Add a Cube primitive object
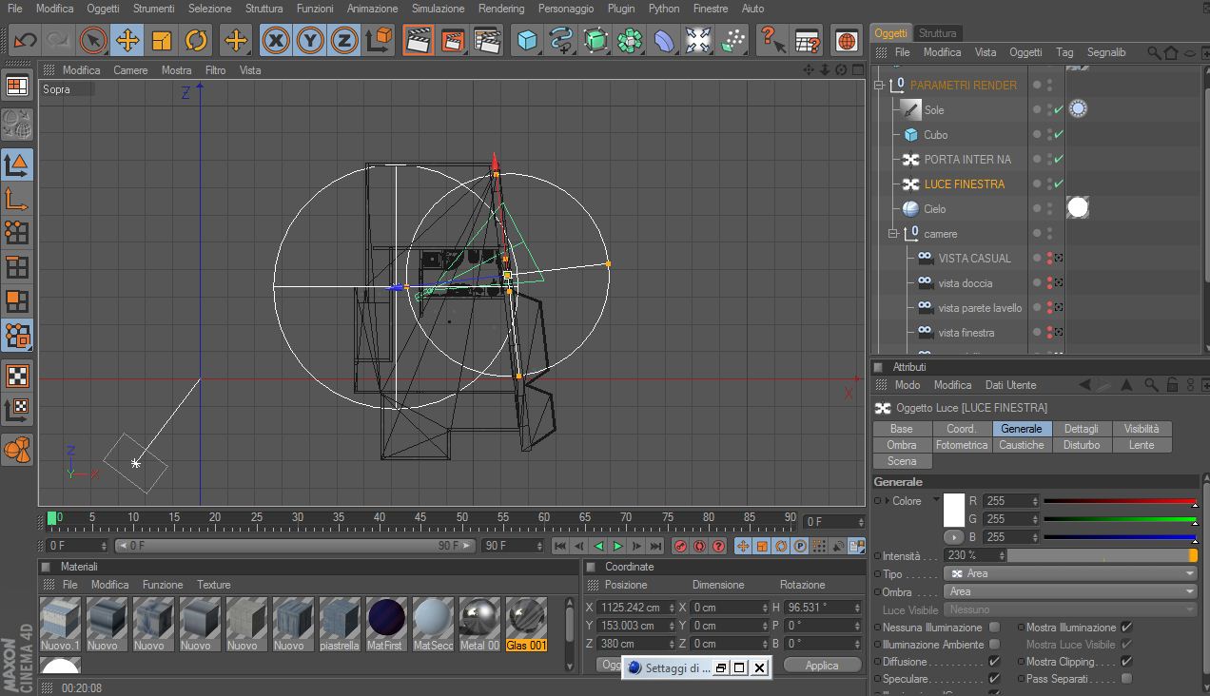Screen dimensions: 1210x696 click(x=527, y=40)
